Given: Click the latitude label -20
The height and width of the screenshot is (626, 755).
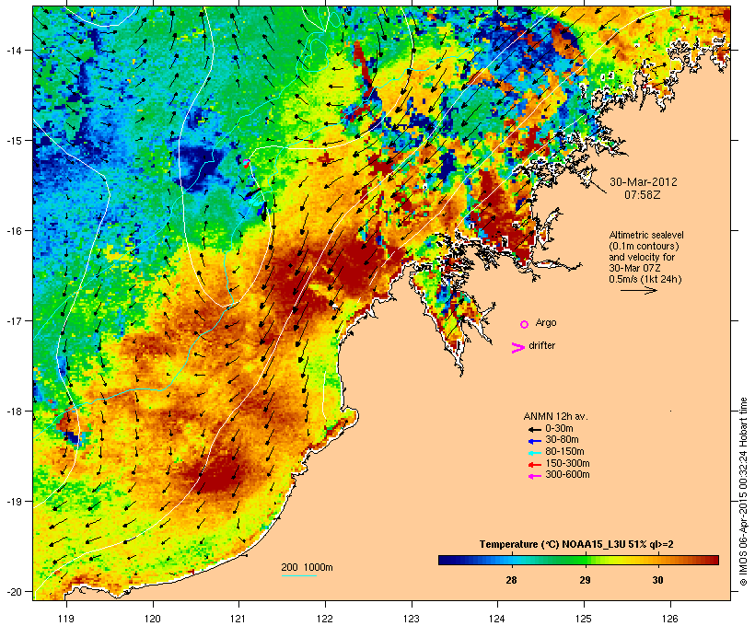Looking at the screenshot, I should [x=13, y=592].
